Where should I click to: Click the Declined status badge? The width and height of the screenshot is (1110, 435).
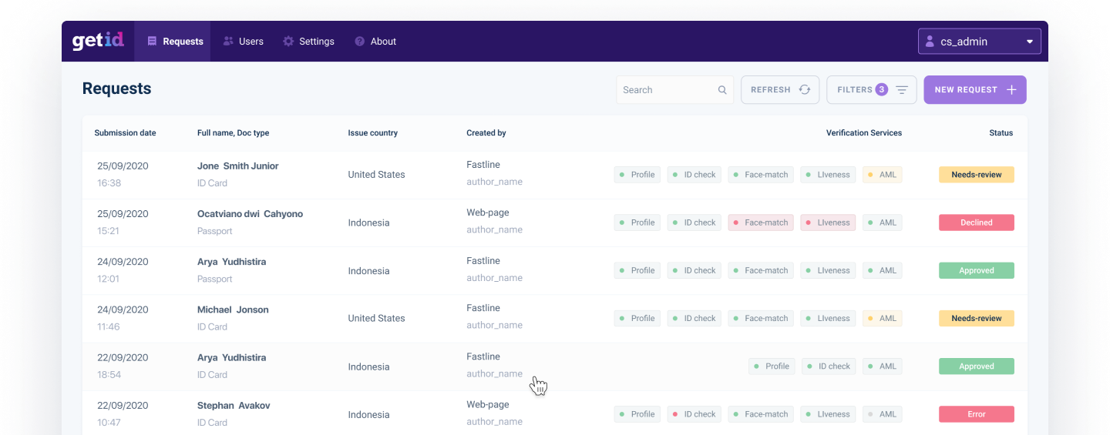[976, 223]
